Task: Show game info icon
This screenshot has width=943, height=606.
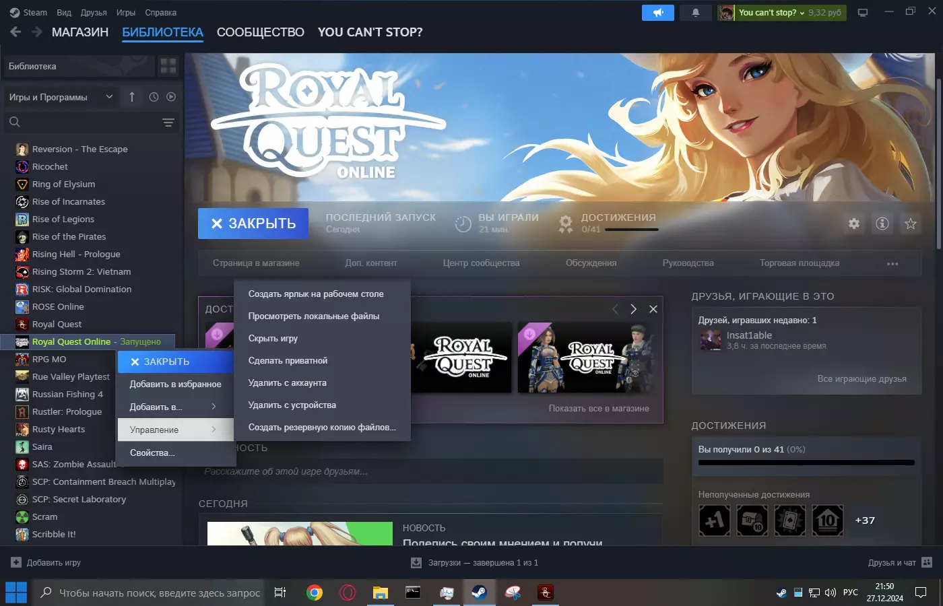Action: [882, 224]
